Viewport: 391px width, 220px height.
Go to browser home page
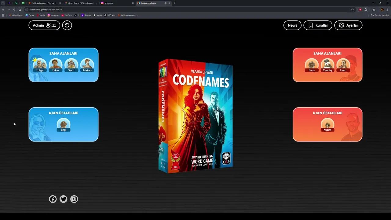click(x=20, y=9)
